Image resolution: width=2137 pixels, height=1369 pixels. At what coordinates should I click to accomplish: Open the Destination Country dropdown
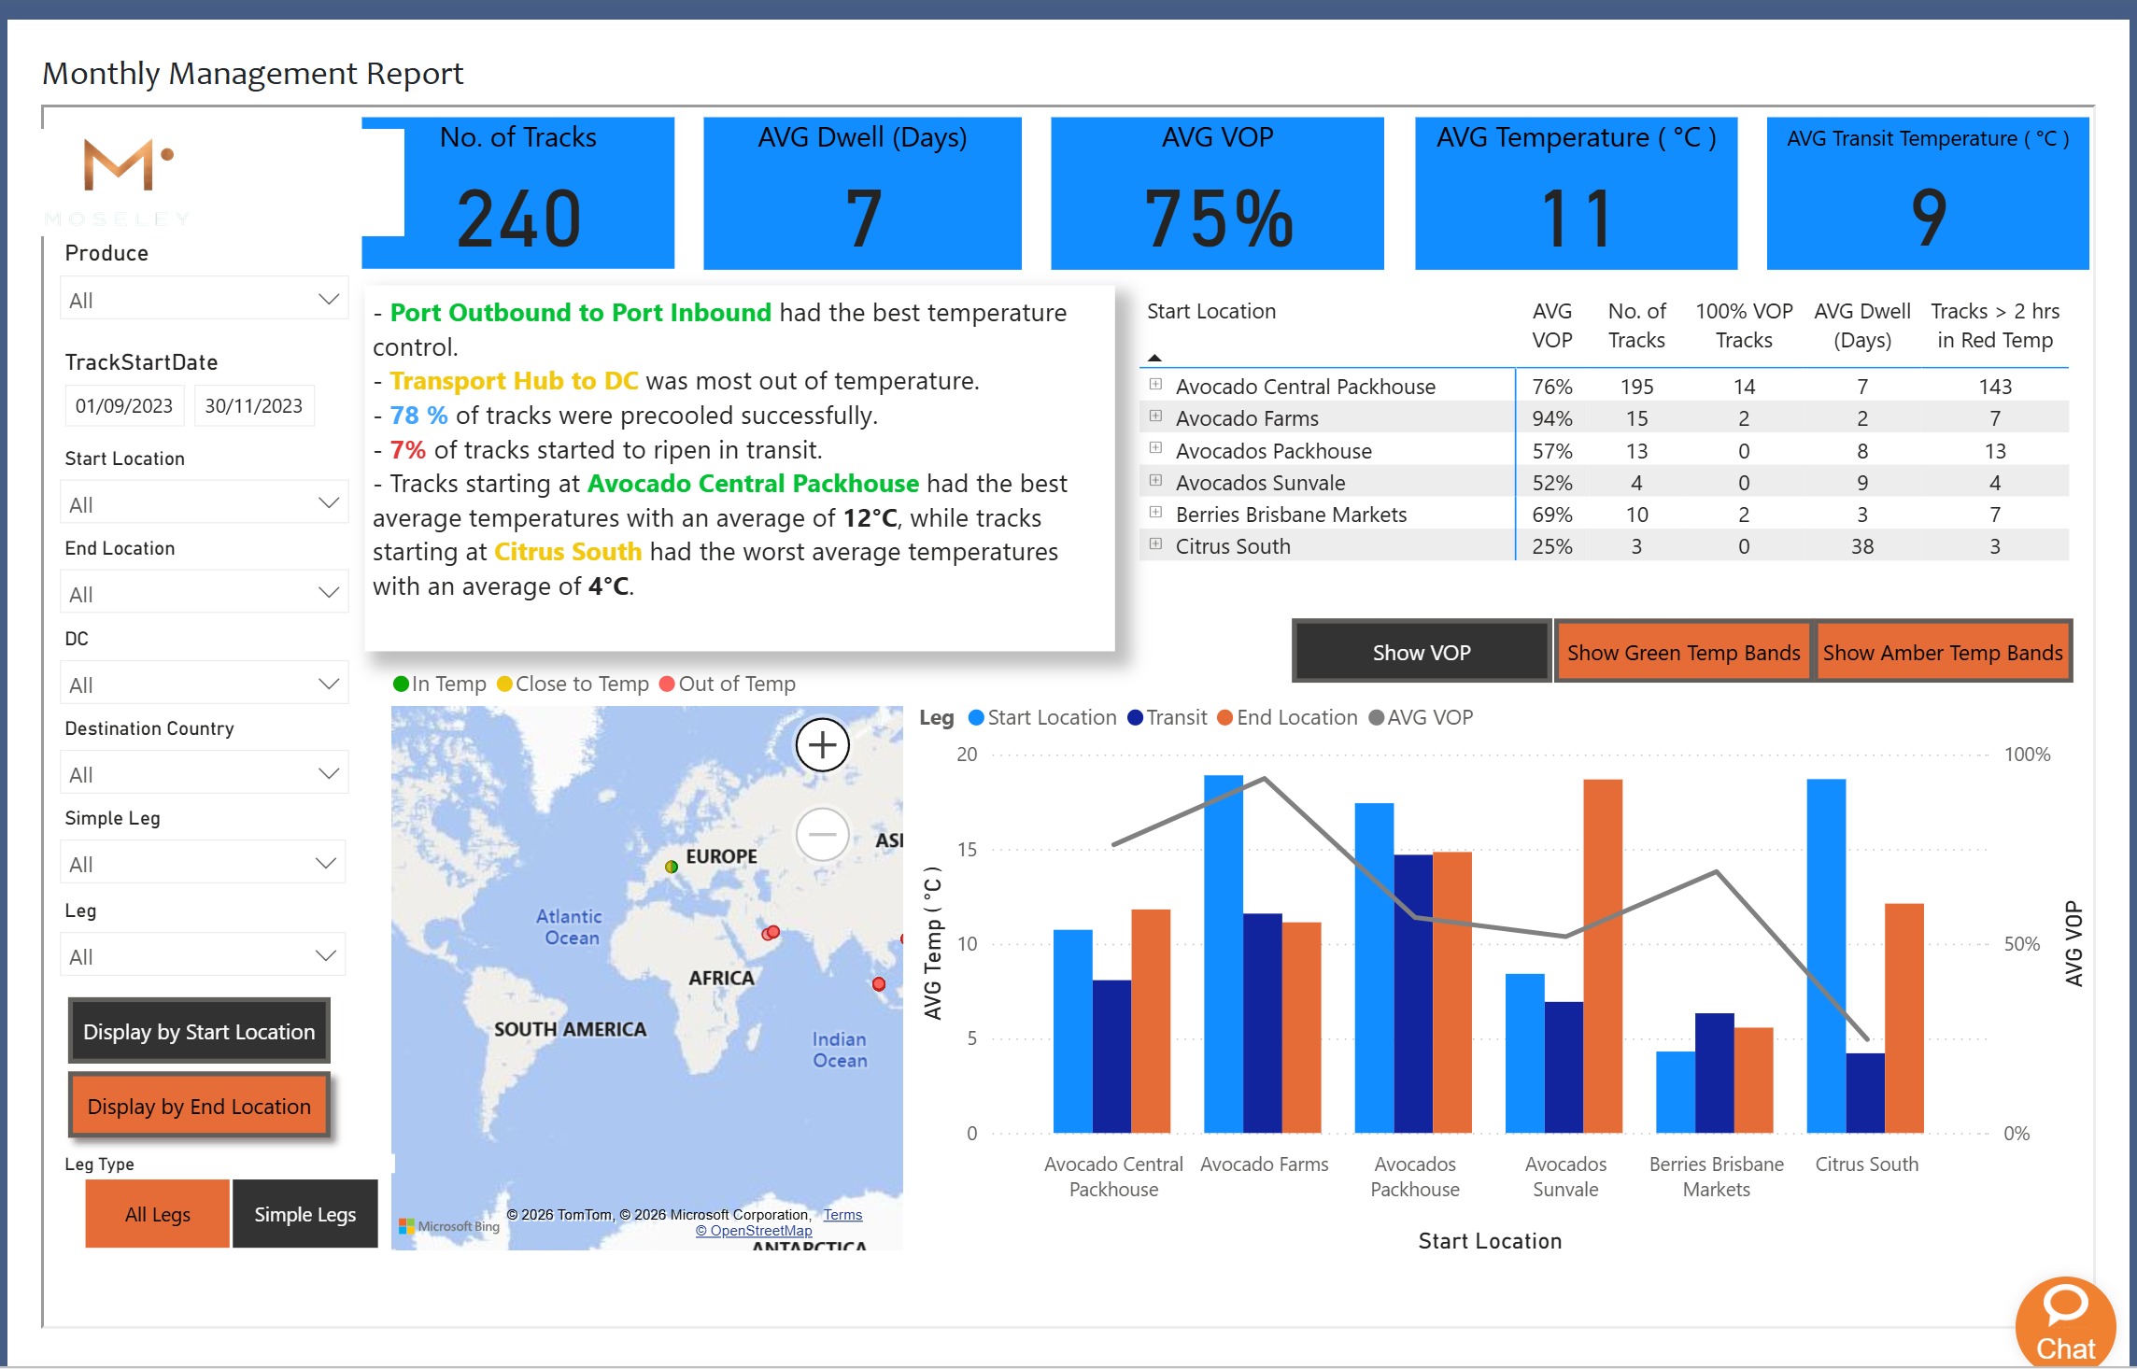point(205,774)
